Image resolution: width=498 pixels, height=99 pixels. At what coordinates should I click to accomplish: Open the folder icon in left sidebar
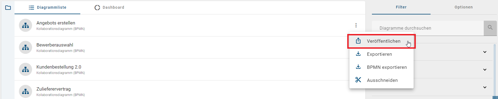(8, 8)
